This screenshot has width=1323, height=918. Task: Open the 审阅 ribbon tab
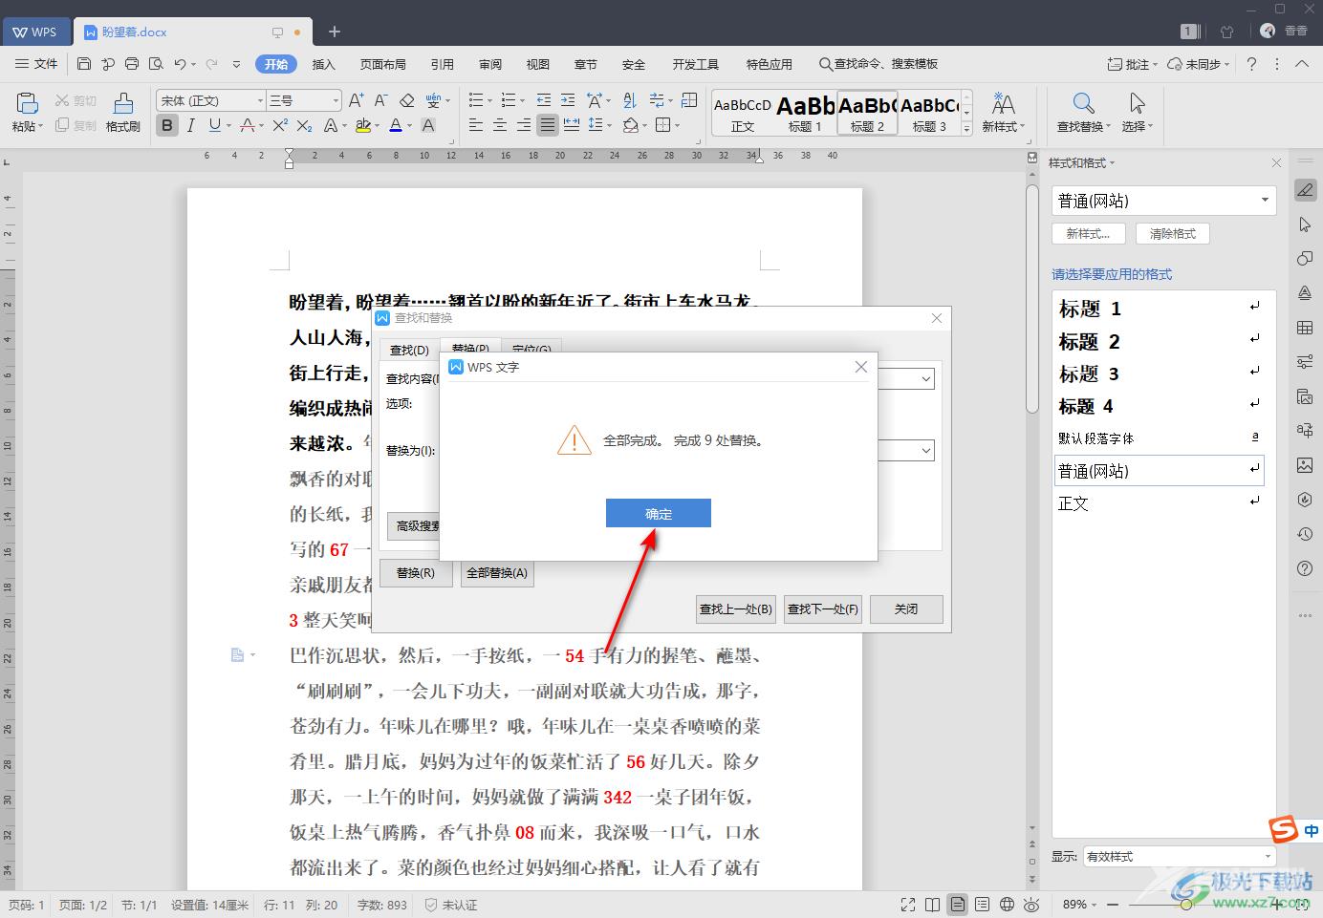tap(490, 64)
